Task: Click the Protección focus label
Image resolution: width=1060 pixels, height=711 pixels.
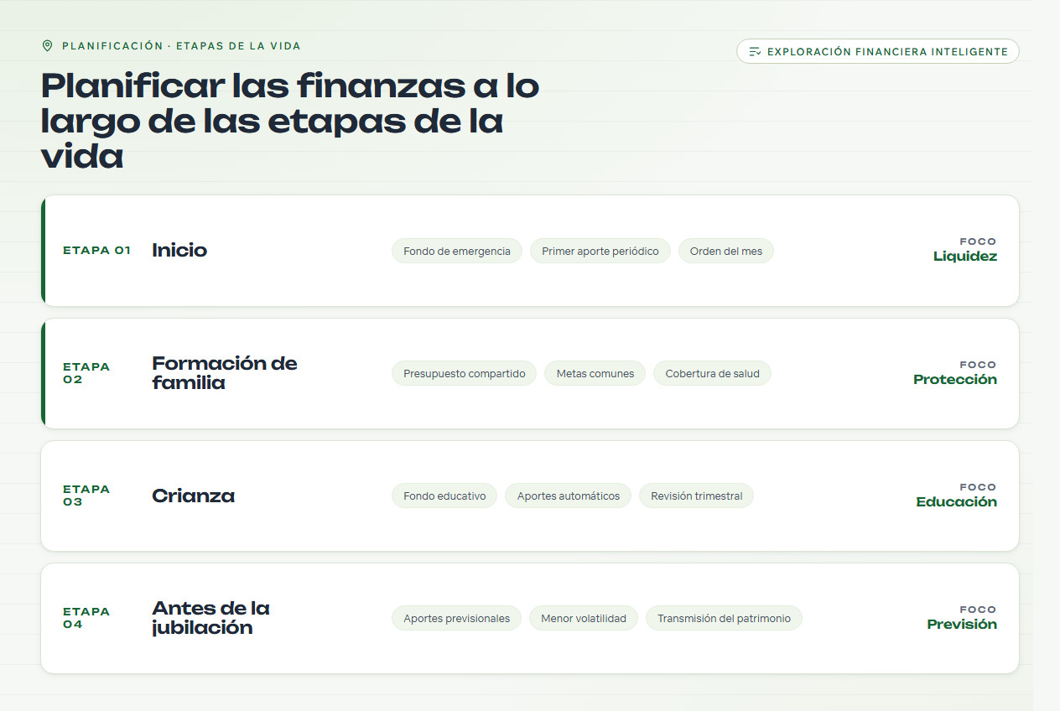Action: (955, 379)
